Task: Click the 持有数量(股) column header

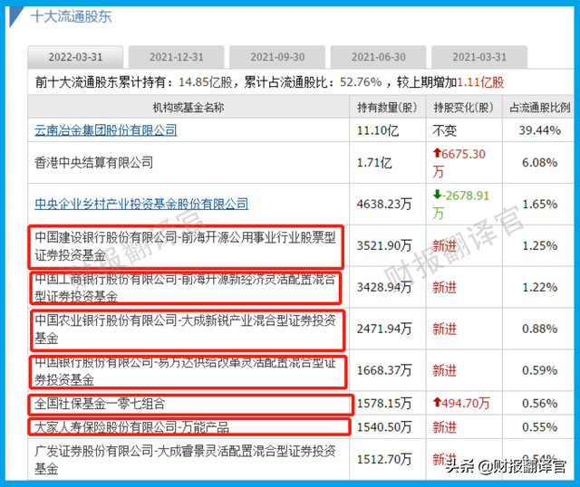Action: pos(387,108)
